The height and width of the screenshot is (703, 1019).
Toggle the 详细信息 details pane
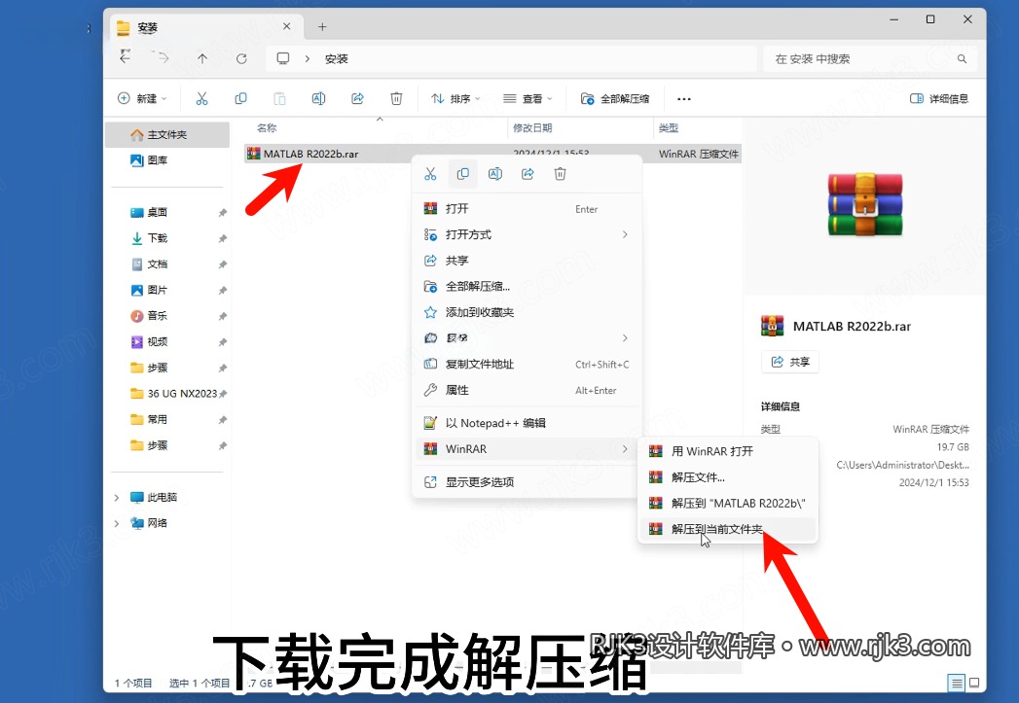click(x=939, y=98)
